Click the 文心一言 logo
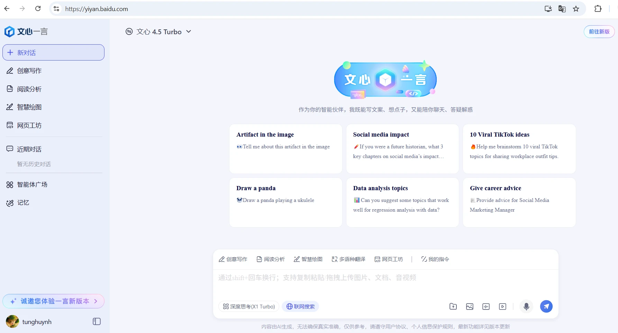The height and width of the screenshot is (333, 618). click(x=26, y=31)
